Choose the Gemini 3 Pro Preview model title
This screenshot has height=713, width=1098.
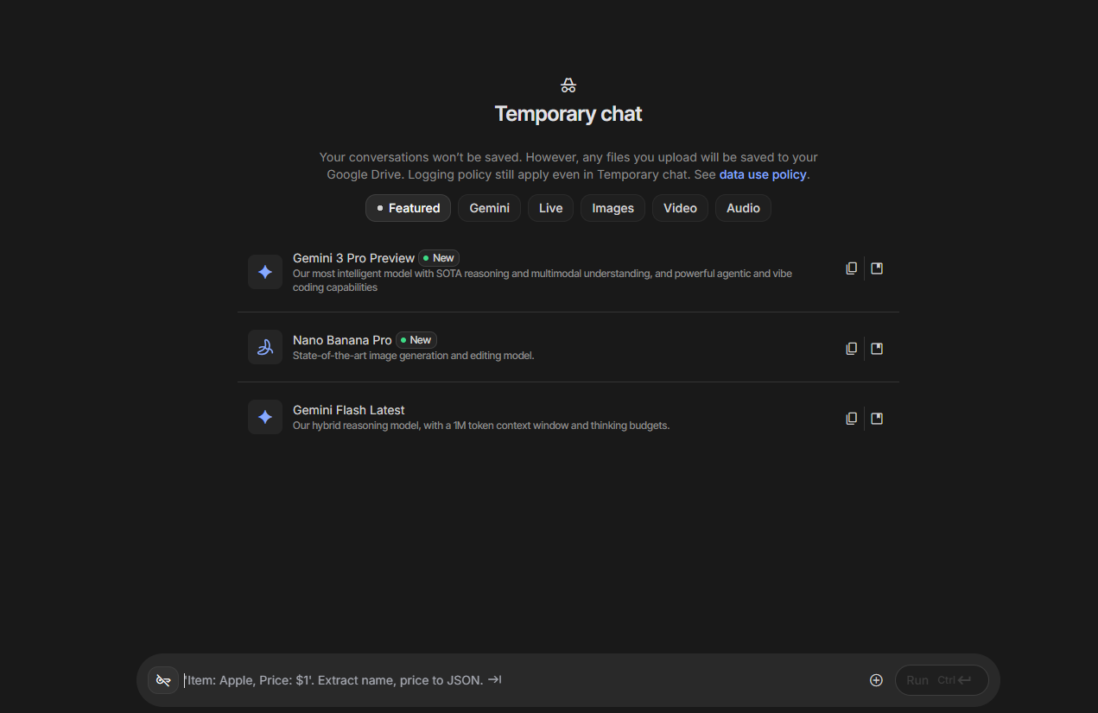[353, 258]
